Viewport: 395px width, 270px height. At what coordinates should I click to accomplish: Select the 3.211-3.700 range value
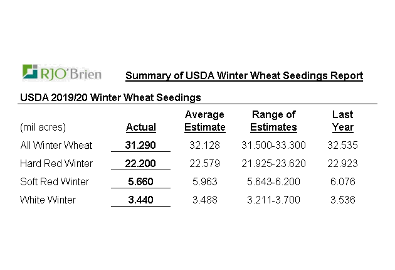coord(273,200)
